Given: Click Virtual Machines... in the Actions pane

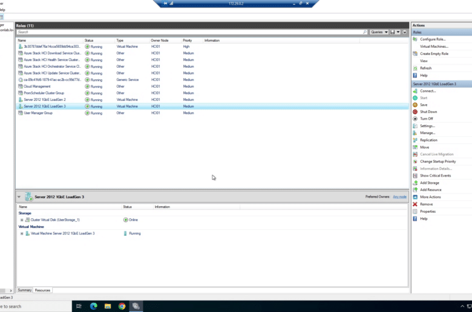Looking at the screenshot, I should tap(434, 47).
